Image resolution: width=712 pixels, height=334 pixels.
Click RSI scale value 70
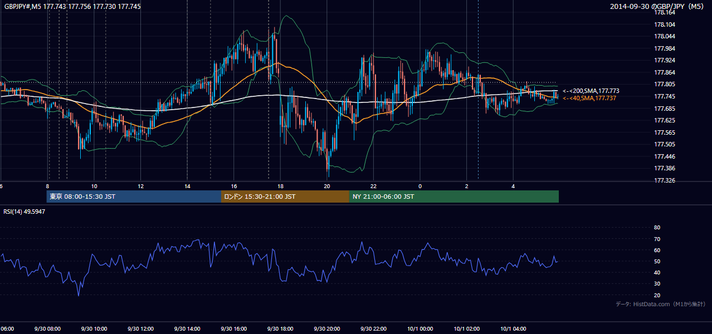657,239
